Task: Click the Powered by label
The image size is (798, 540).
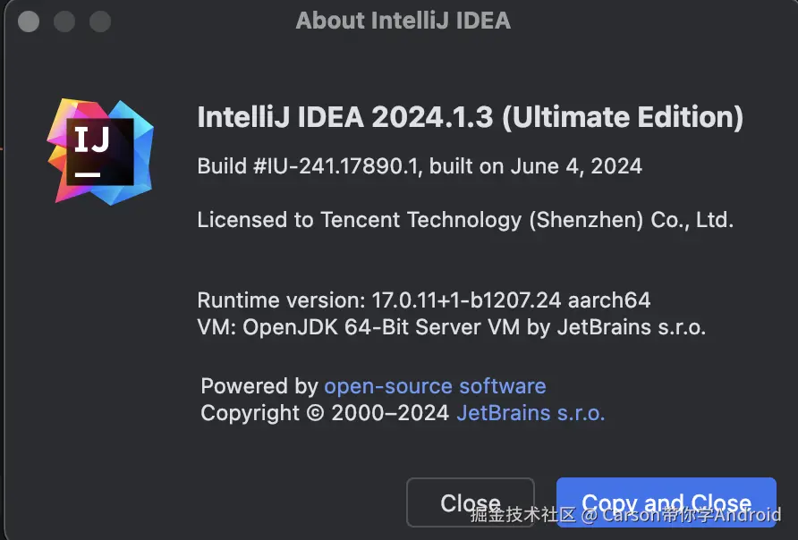Action: click(259, 386)
